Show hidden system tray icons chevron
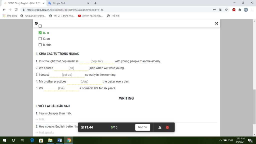The image size is (256, 144). tap(220, 140)
